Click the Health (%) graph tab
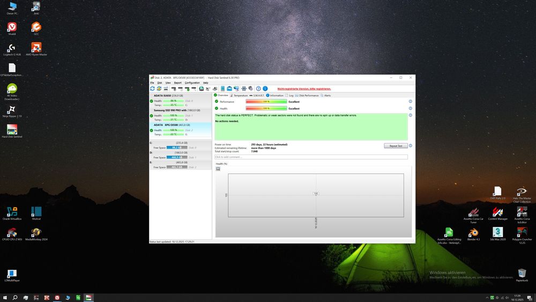 (x=221, y=164)
